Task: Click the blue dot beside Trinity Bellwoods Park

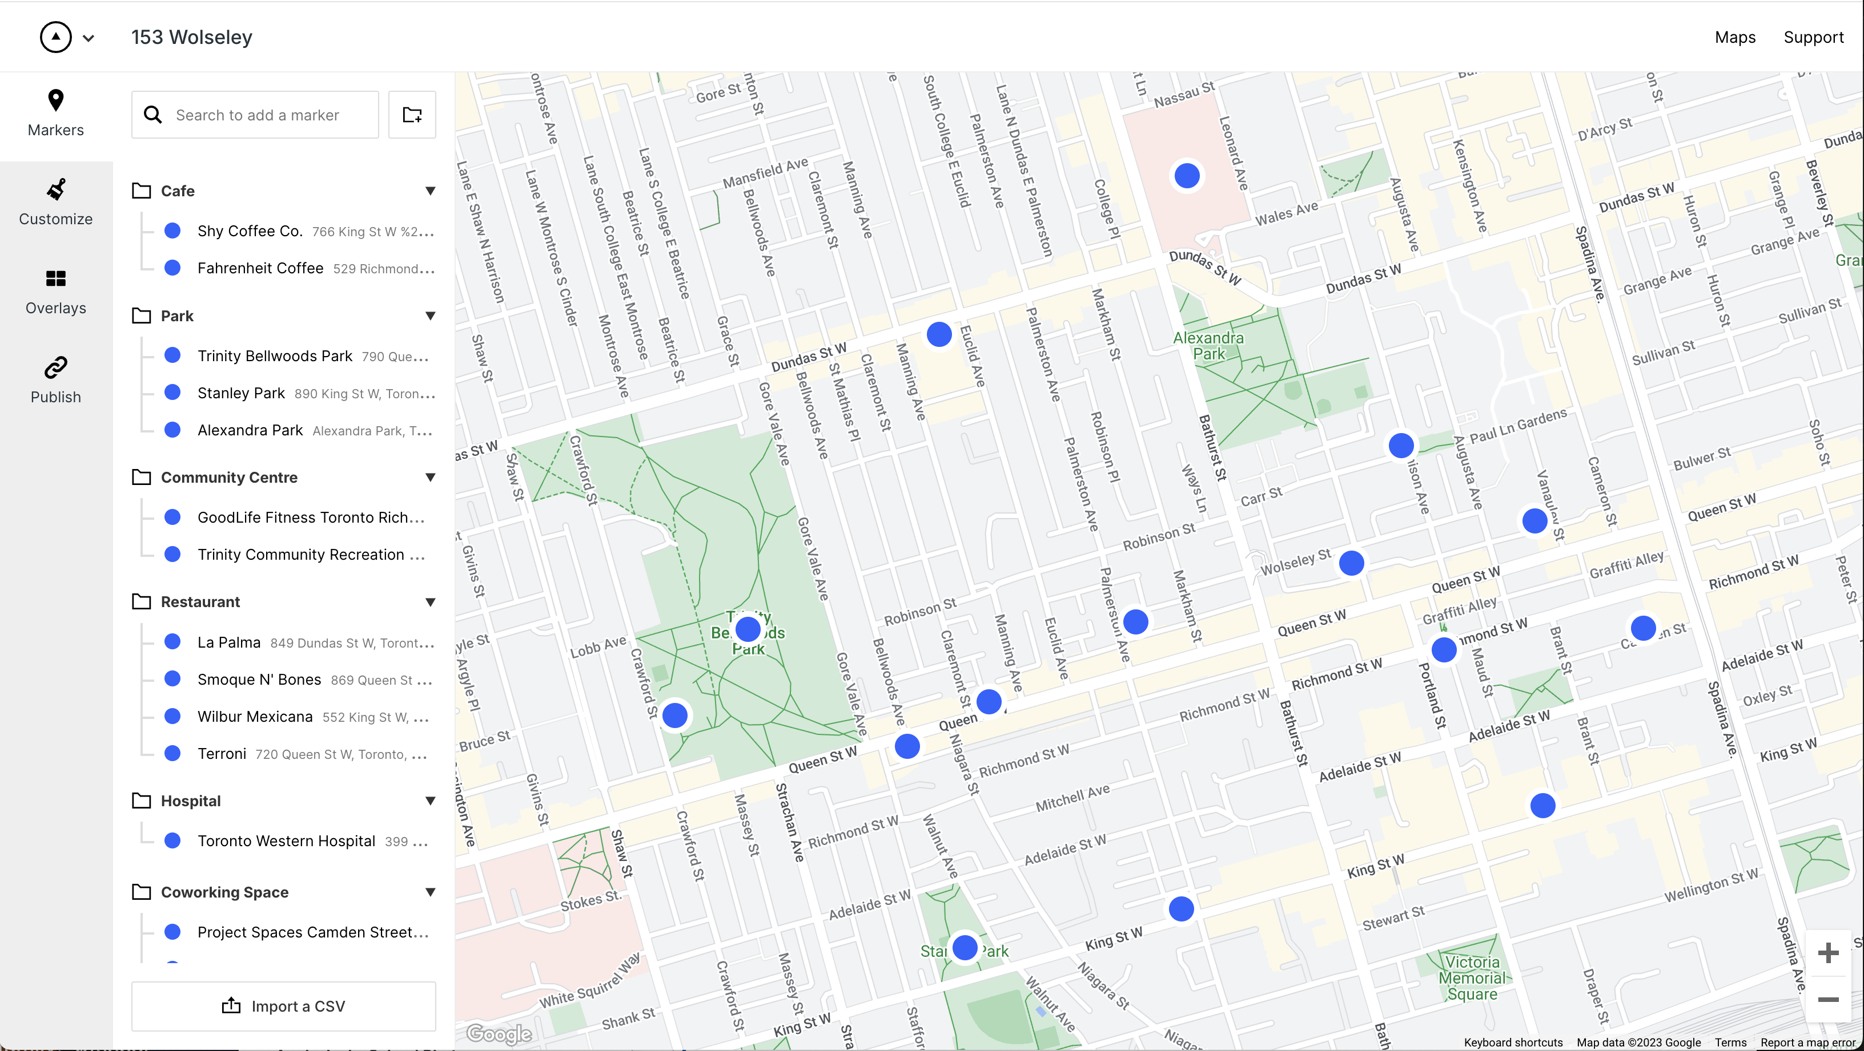Action: (x=172, y=355)
